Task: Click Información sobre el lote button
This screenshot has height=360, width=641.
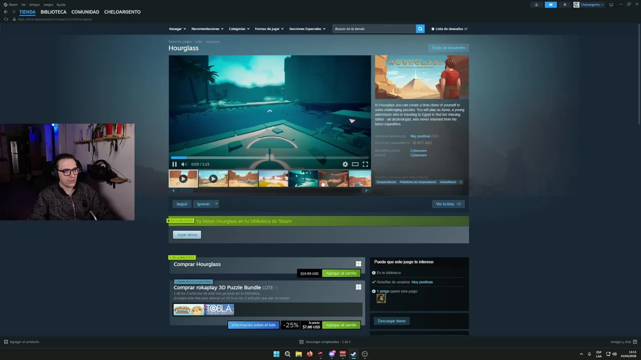Action: pyautogui.click(x=253, y=325)
